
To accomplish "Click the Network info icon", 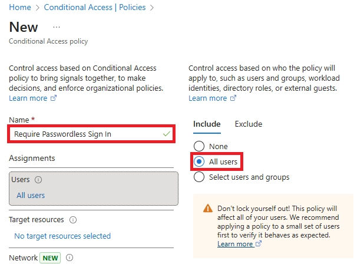I will (x=70, y=258).
